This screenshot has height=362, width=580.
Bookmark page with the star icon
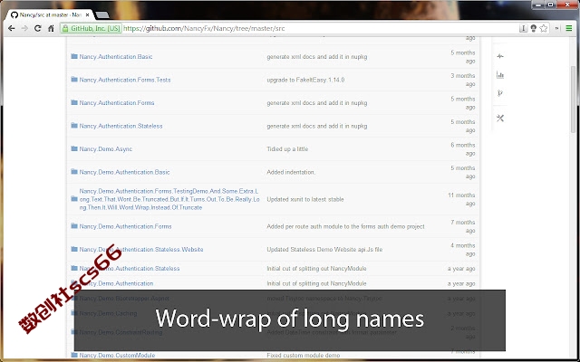[544, 28]
